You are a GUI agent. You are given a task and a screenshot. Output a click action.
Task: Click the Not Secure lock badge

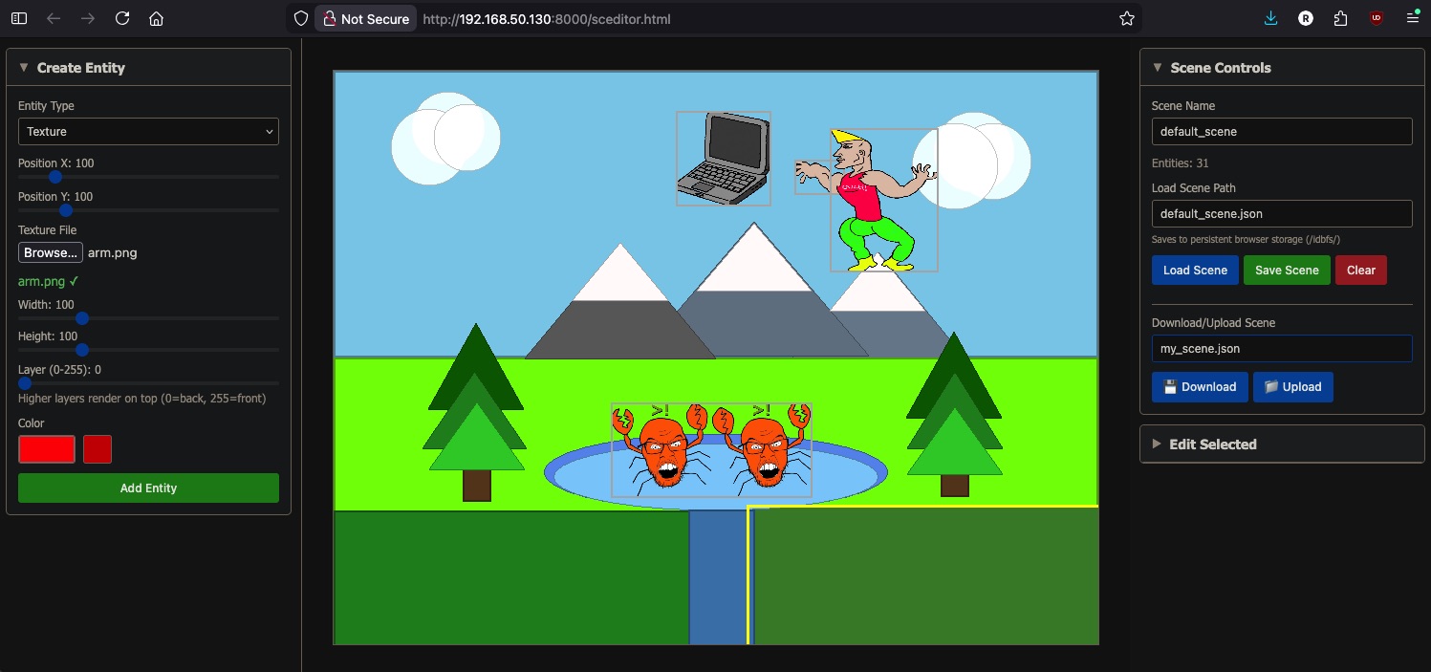[366, 18]
